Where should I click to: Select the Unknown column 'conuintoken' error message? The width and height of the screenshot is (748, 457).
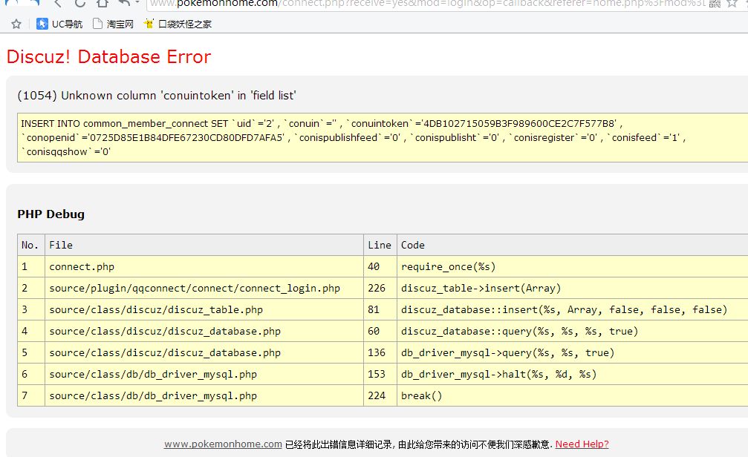(157, 95)
